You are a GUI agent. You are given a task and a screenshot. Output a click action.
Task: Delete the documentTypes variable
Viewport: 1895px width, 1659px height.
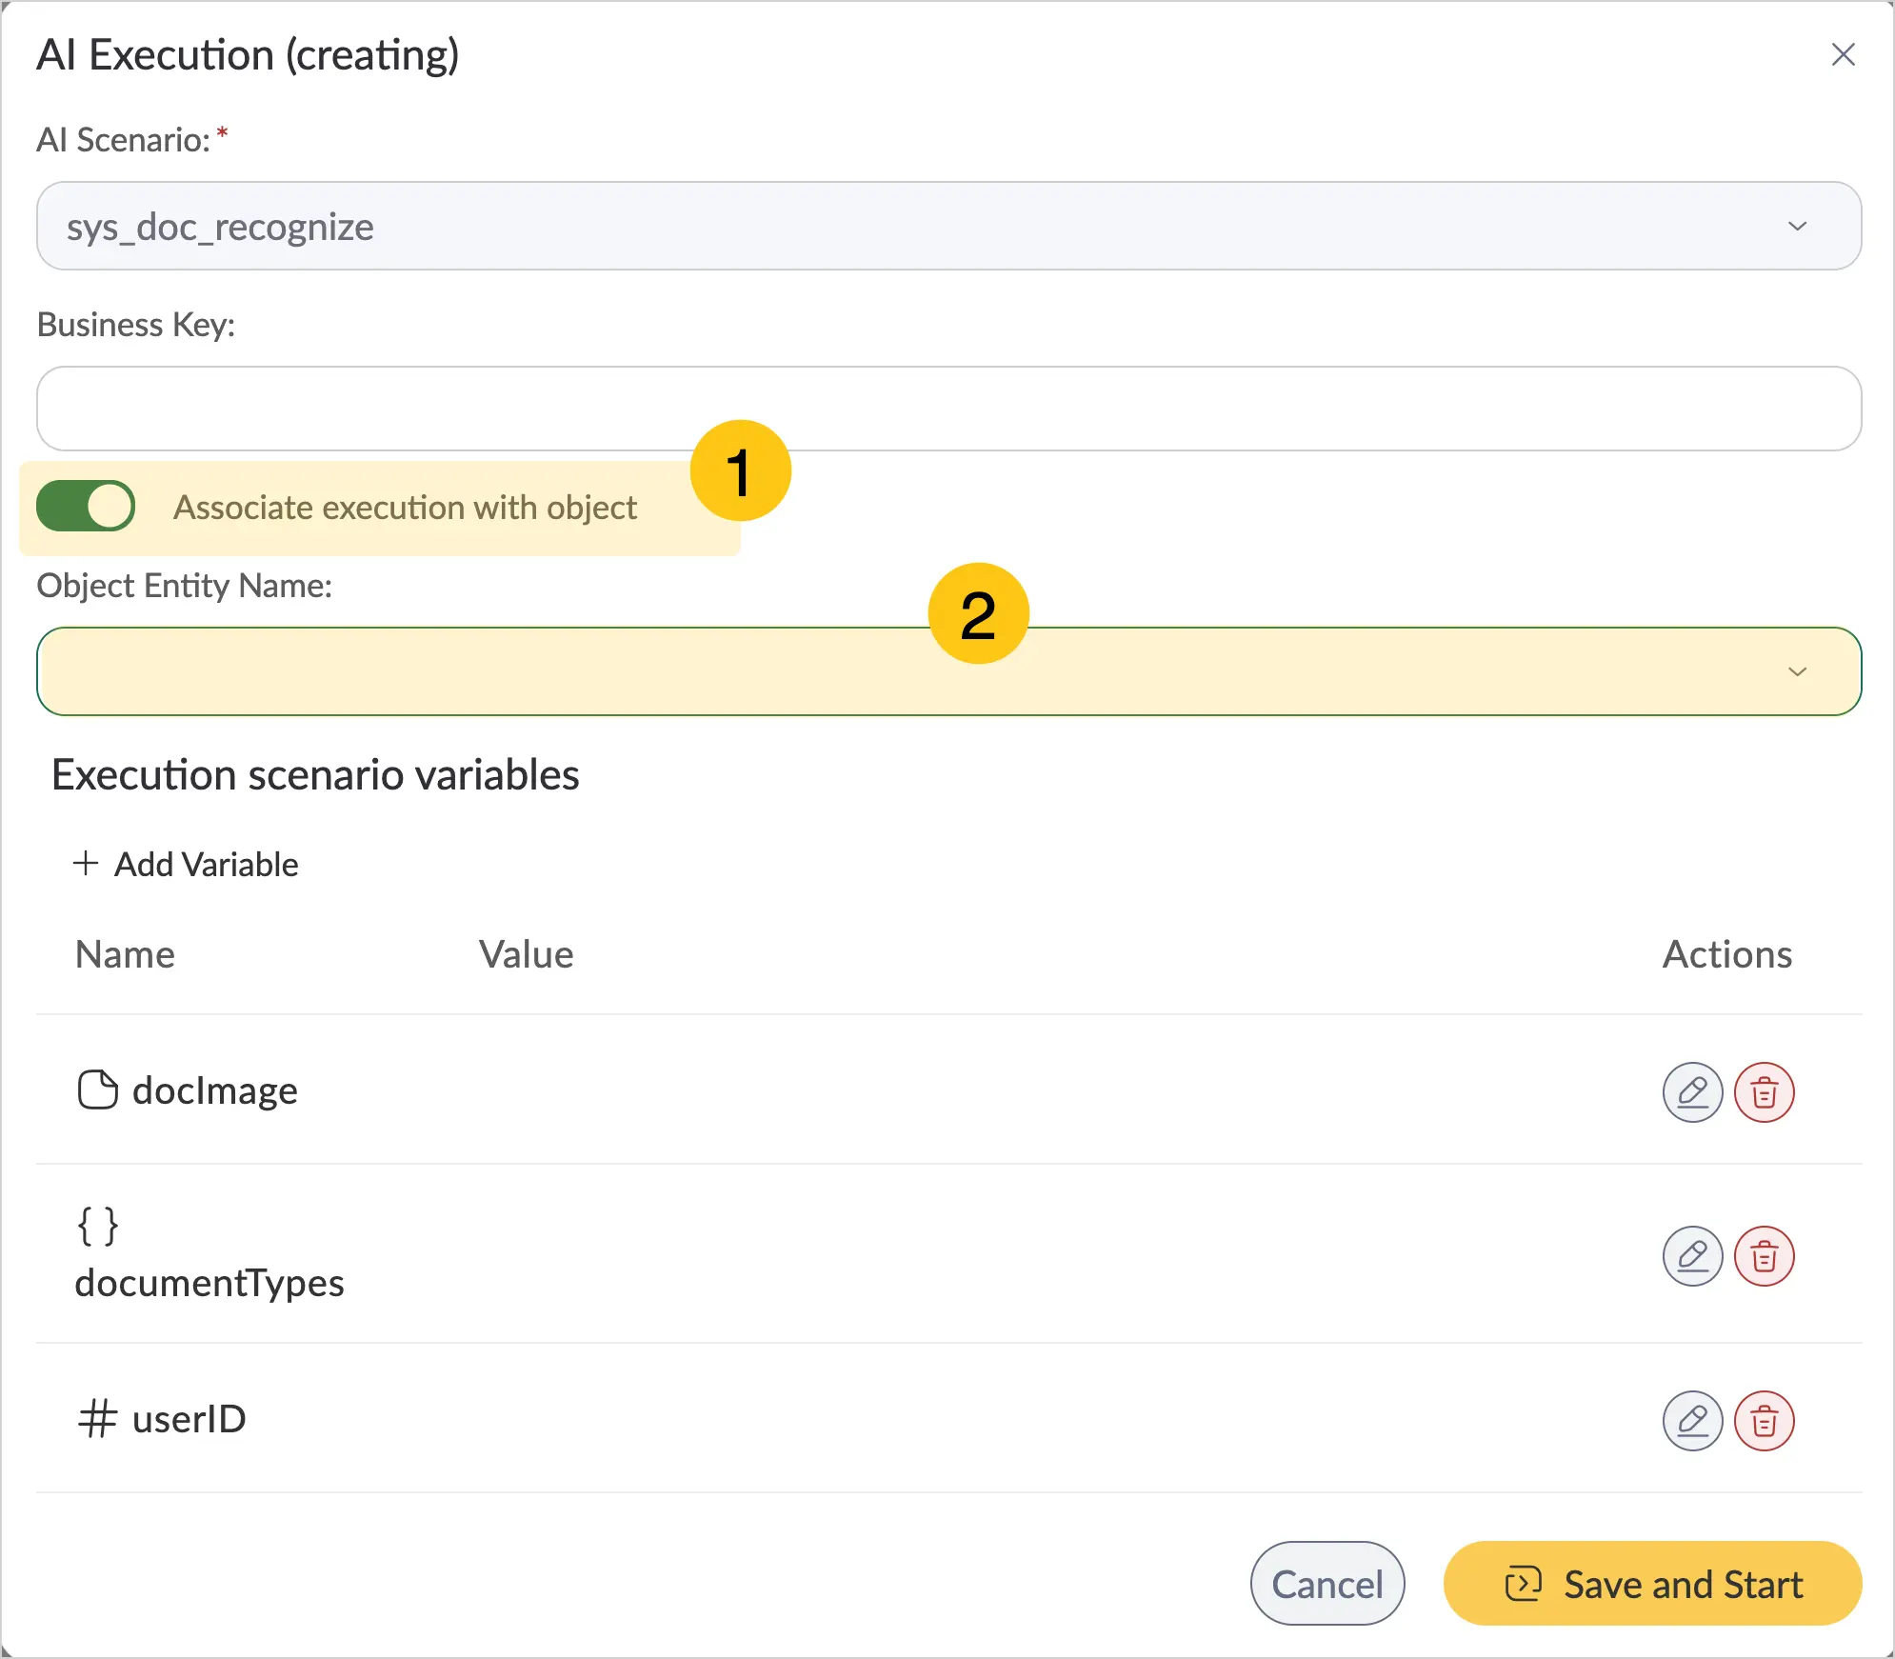tap(1764, 1256)
